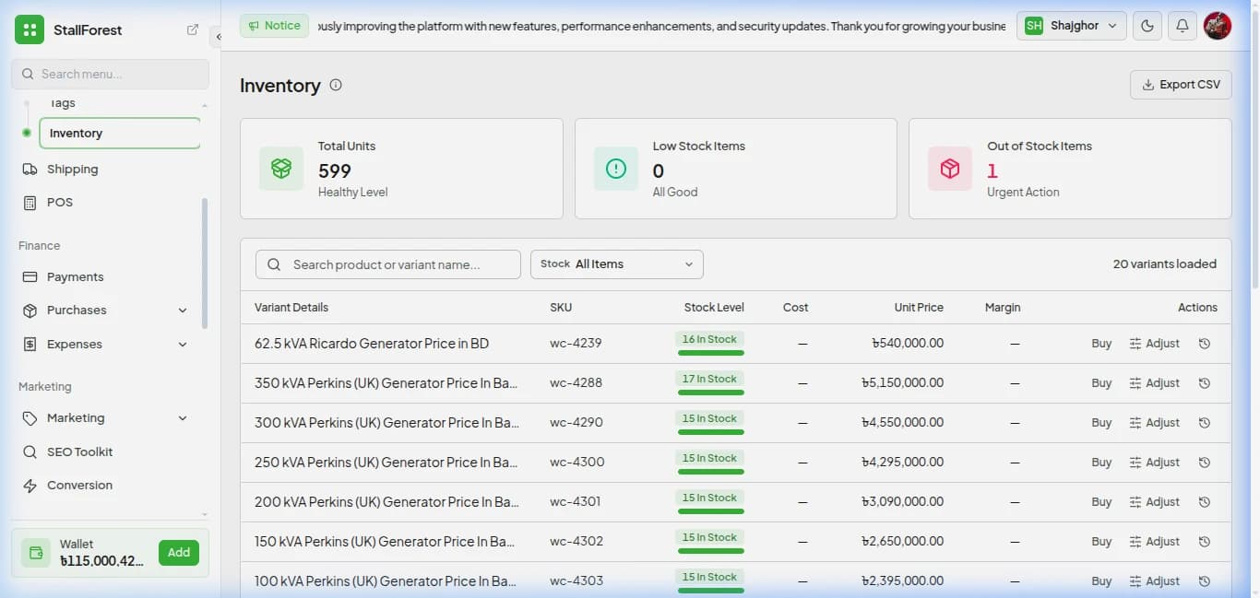Click the SEO Toolkit magnifier icon
This screenshot has height=598, width=1260.
[30, 451]
